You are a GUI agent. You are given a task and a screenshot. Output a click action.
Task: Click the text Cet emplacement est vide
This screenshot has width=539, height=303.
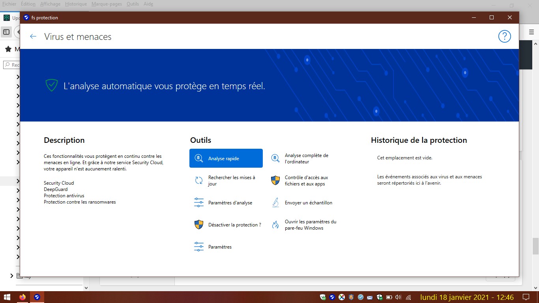(x=405, y=158)
